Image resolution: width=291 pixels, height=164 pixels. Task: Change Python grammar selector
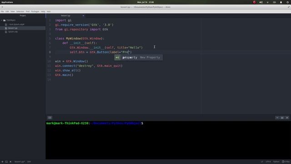pos(276,162)
